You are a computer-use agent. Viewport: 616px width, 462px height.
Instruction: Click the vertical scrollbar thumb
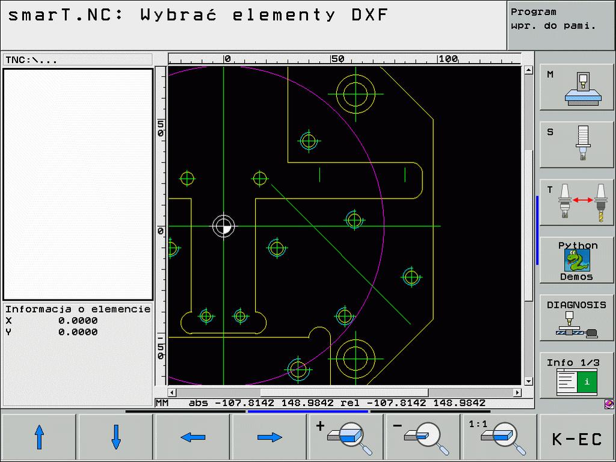click(529, 225)
